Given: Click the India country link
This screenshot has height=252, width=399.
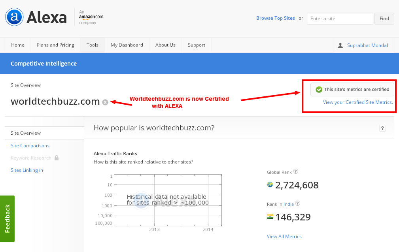Looking at the screenshot, I should pos(289,204).
